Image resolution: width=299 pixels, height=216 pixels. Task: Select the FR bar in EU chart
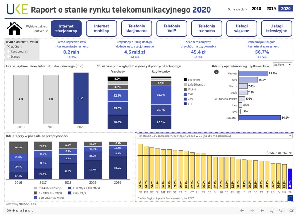140,167
